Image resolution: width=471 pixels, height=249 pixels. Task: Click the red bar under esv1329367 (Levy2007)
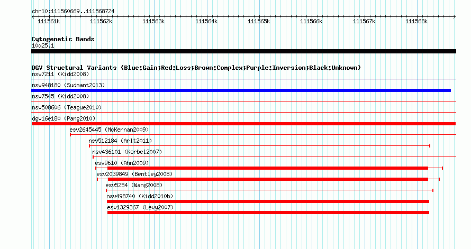coord(268,213)
